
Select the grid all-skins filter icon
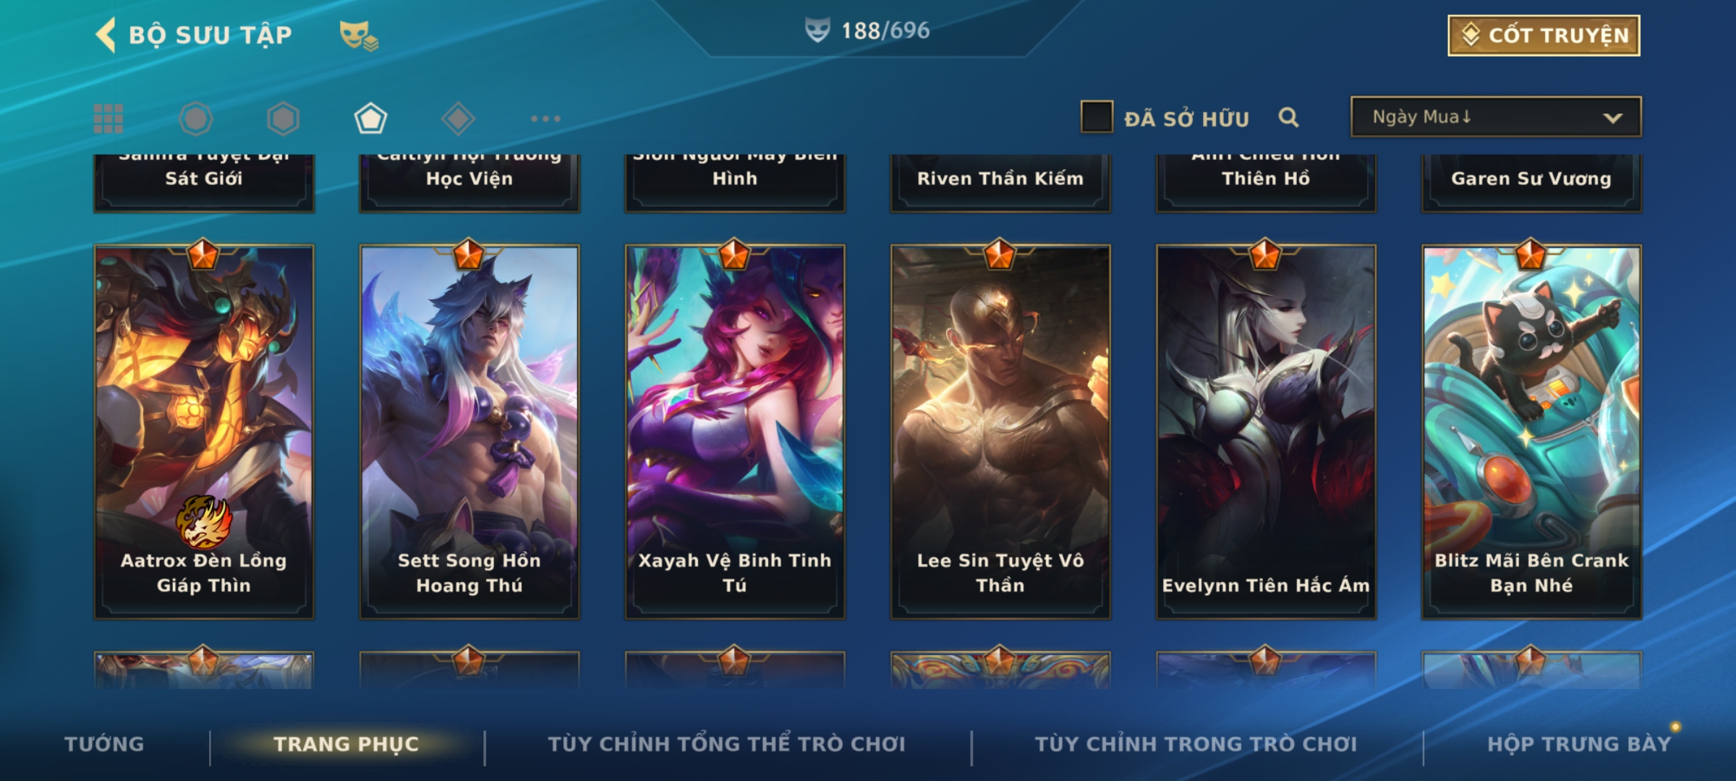click(109, 119)
